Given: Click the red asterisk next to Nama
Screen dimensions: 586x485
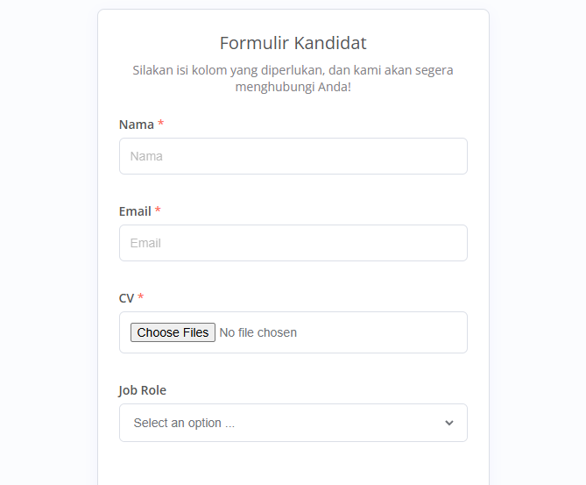Looking at the screenshot, I should 160,123.
